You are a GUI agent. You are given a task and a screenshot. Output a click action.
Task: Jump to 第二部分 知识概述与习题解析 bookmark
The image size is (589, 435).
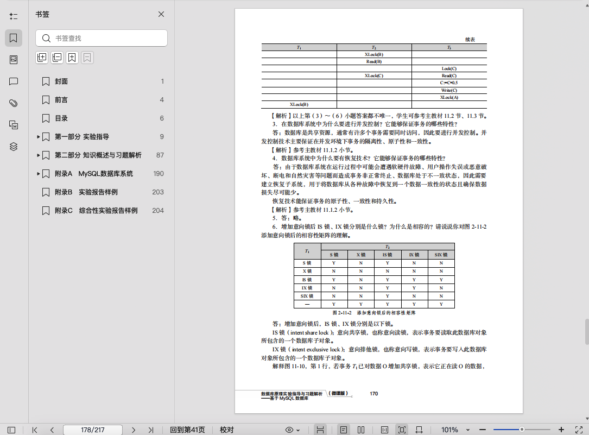[98, 155]
